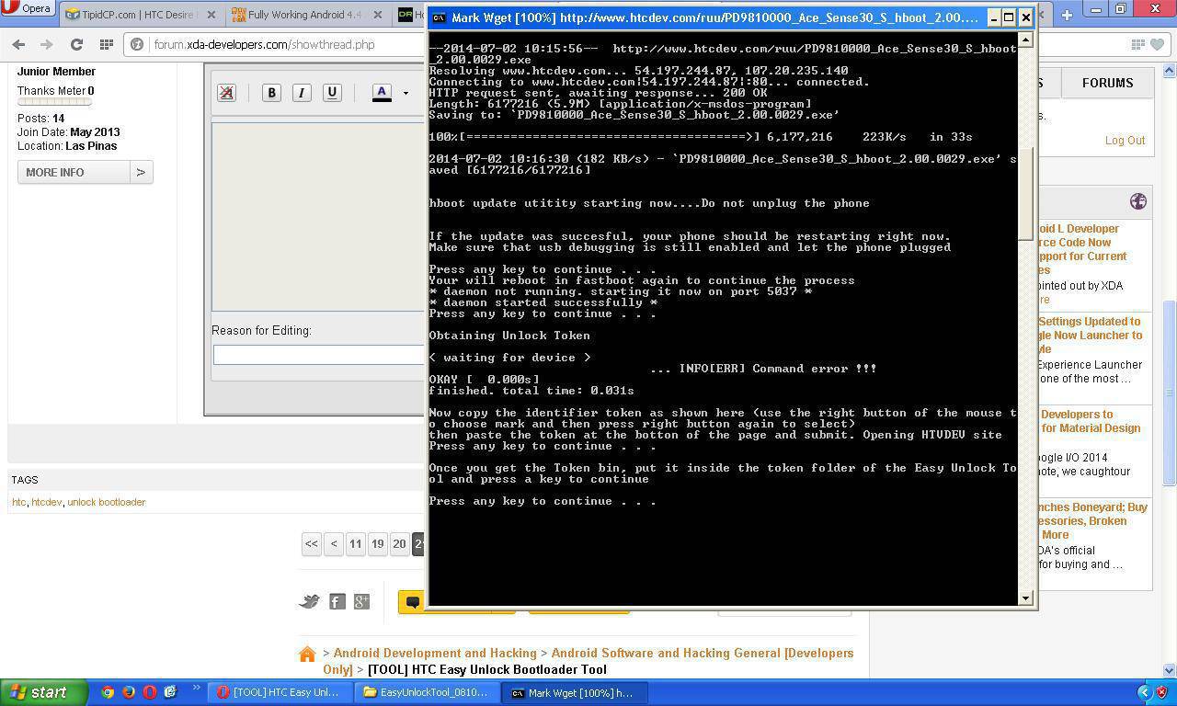The height and width of the screenshot is (706, 1177).
Task: Click the purple globe icon in sidebar
Action: 1138,201
